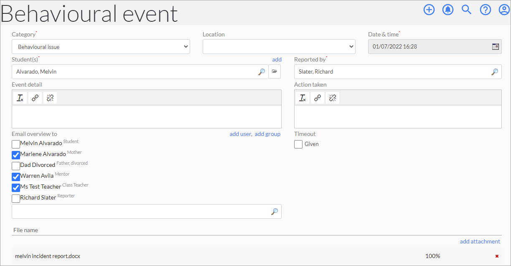
Task: Clear formatting in Event detail editor
Action: tap(20, 98)
